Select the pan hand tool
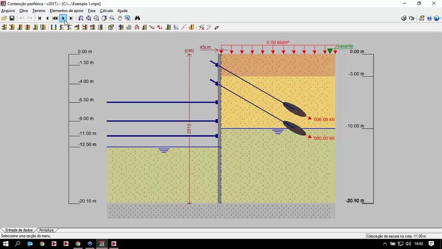 [120, 18]
